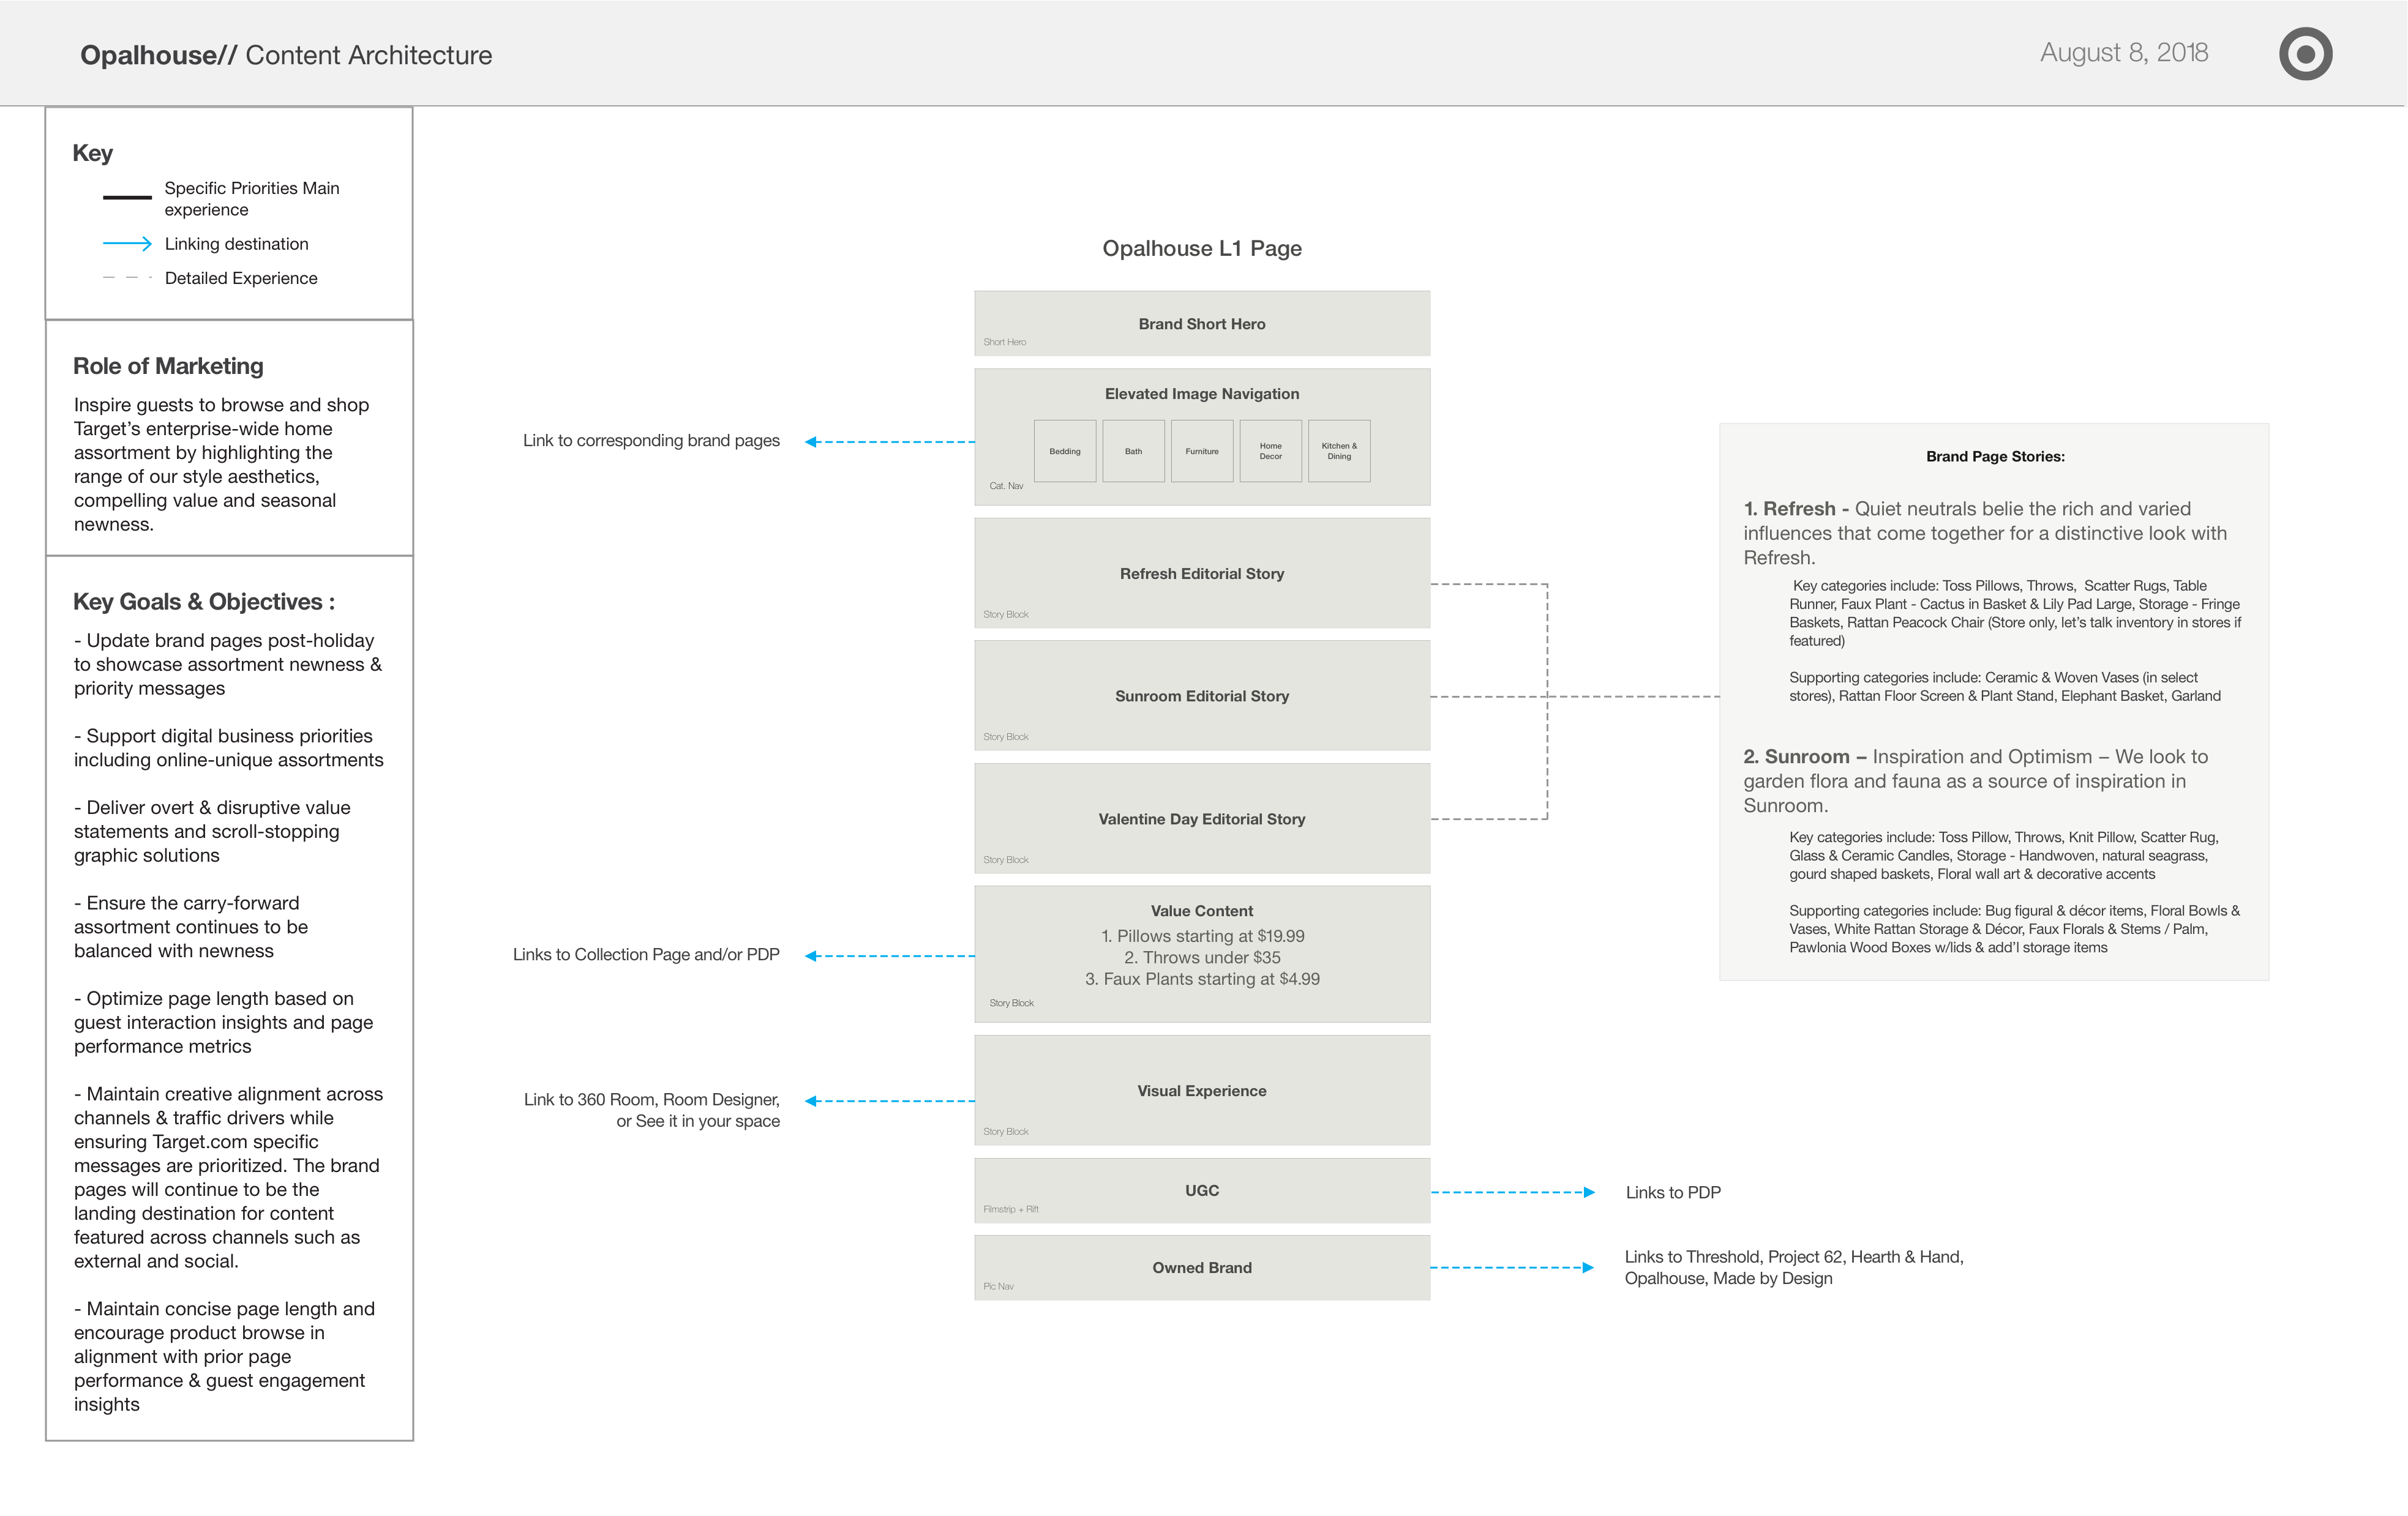Open the Sunroom Editorial Story block

pyautogui.click(x=1202, y=695)
